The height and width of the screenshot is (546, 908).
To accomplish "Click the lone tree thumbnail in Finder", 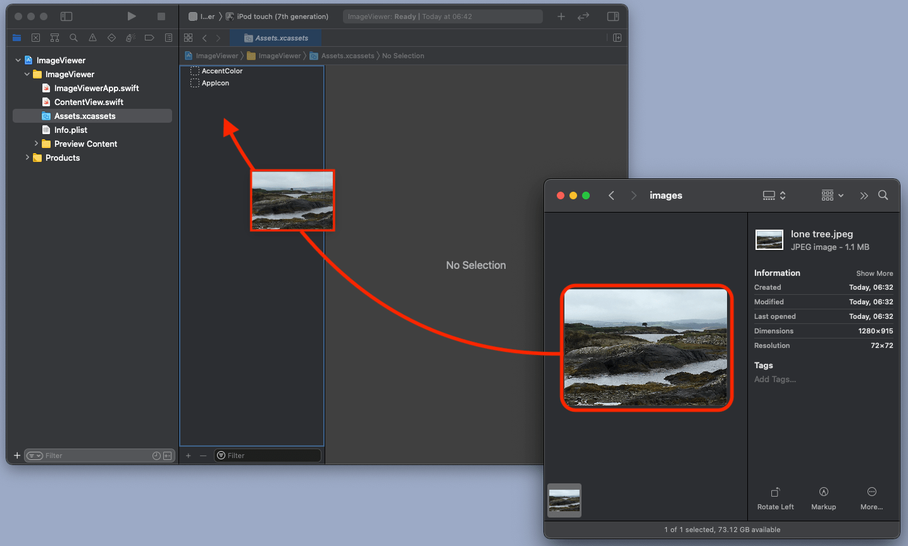I will click(564, 500).
